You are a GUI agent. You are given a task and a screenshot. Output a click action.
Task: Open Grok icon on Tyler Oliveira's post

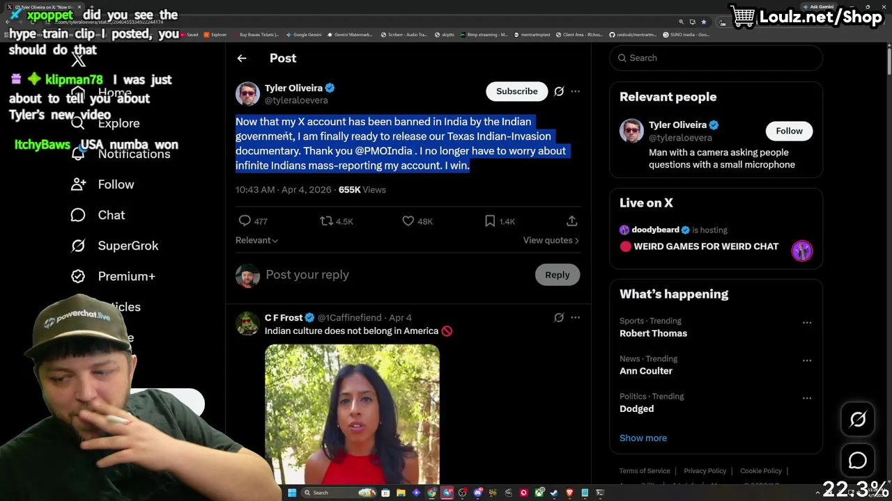(x=559, y=91)
